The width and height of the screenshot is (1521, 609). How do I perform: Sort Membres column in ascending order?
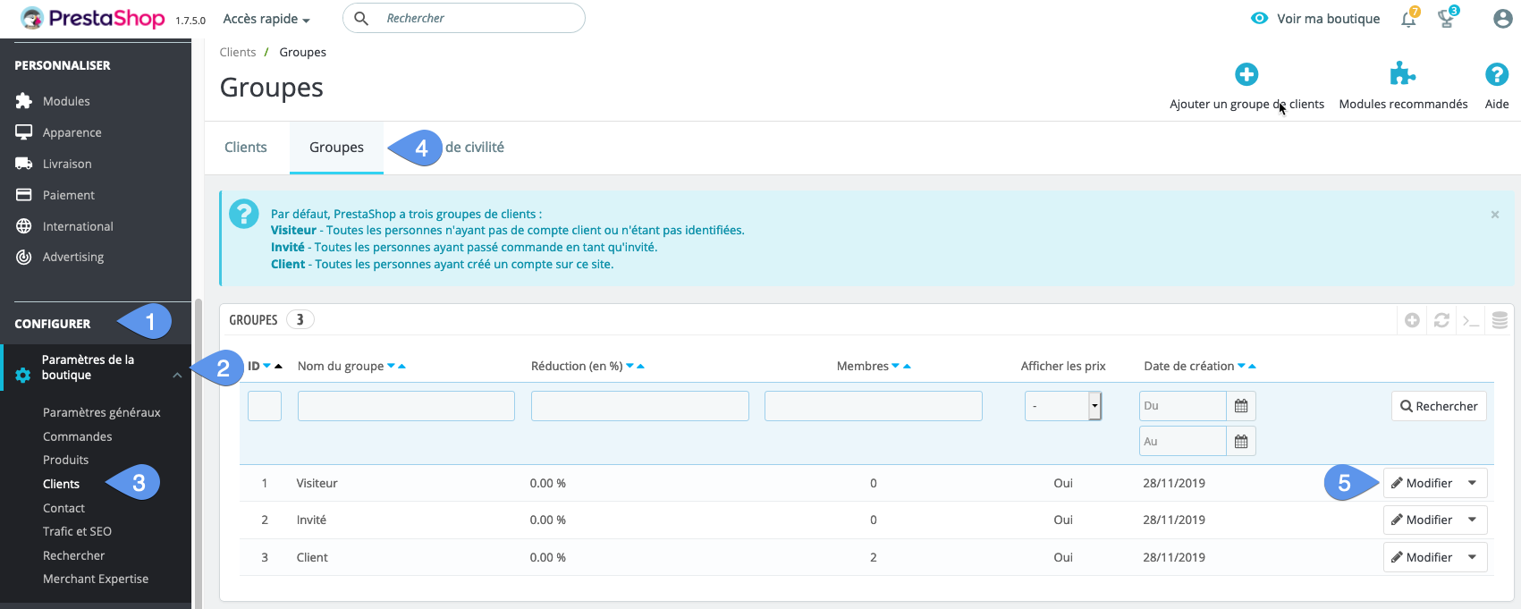908,367
